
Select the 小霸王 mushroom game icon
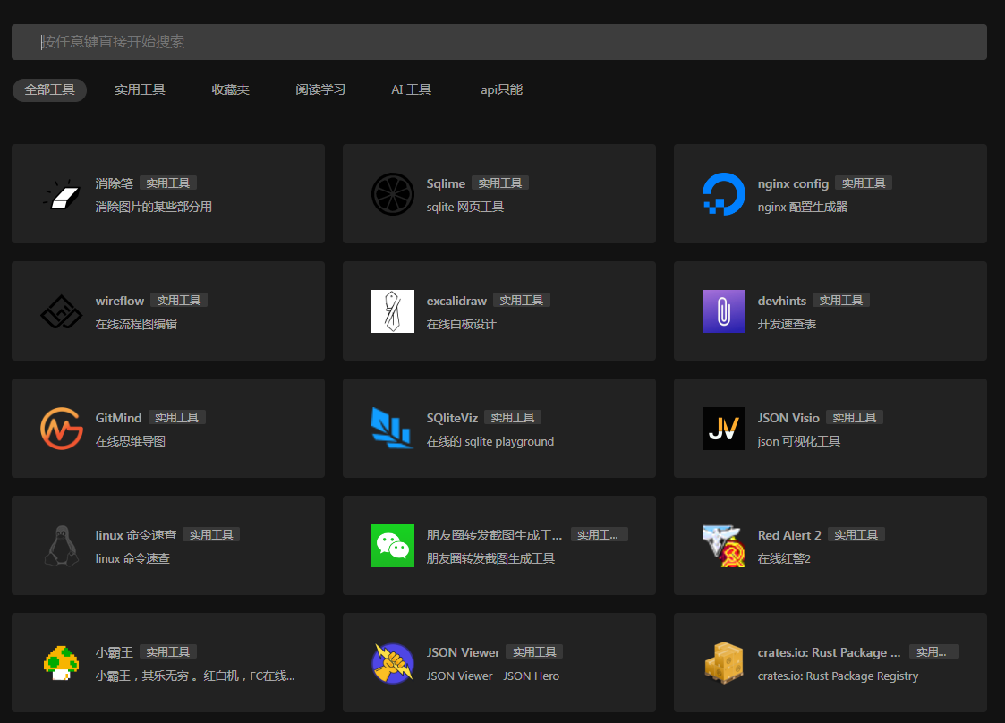61,663
